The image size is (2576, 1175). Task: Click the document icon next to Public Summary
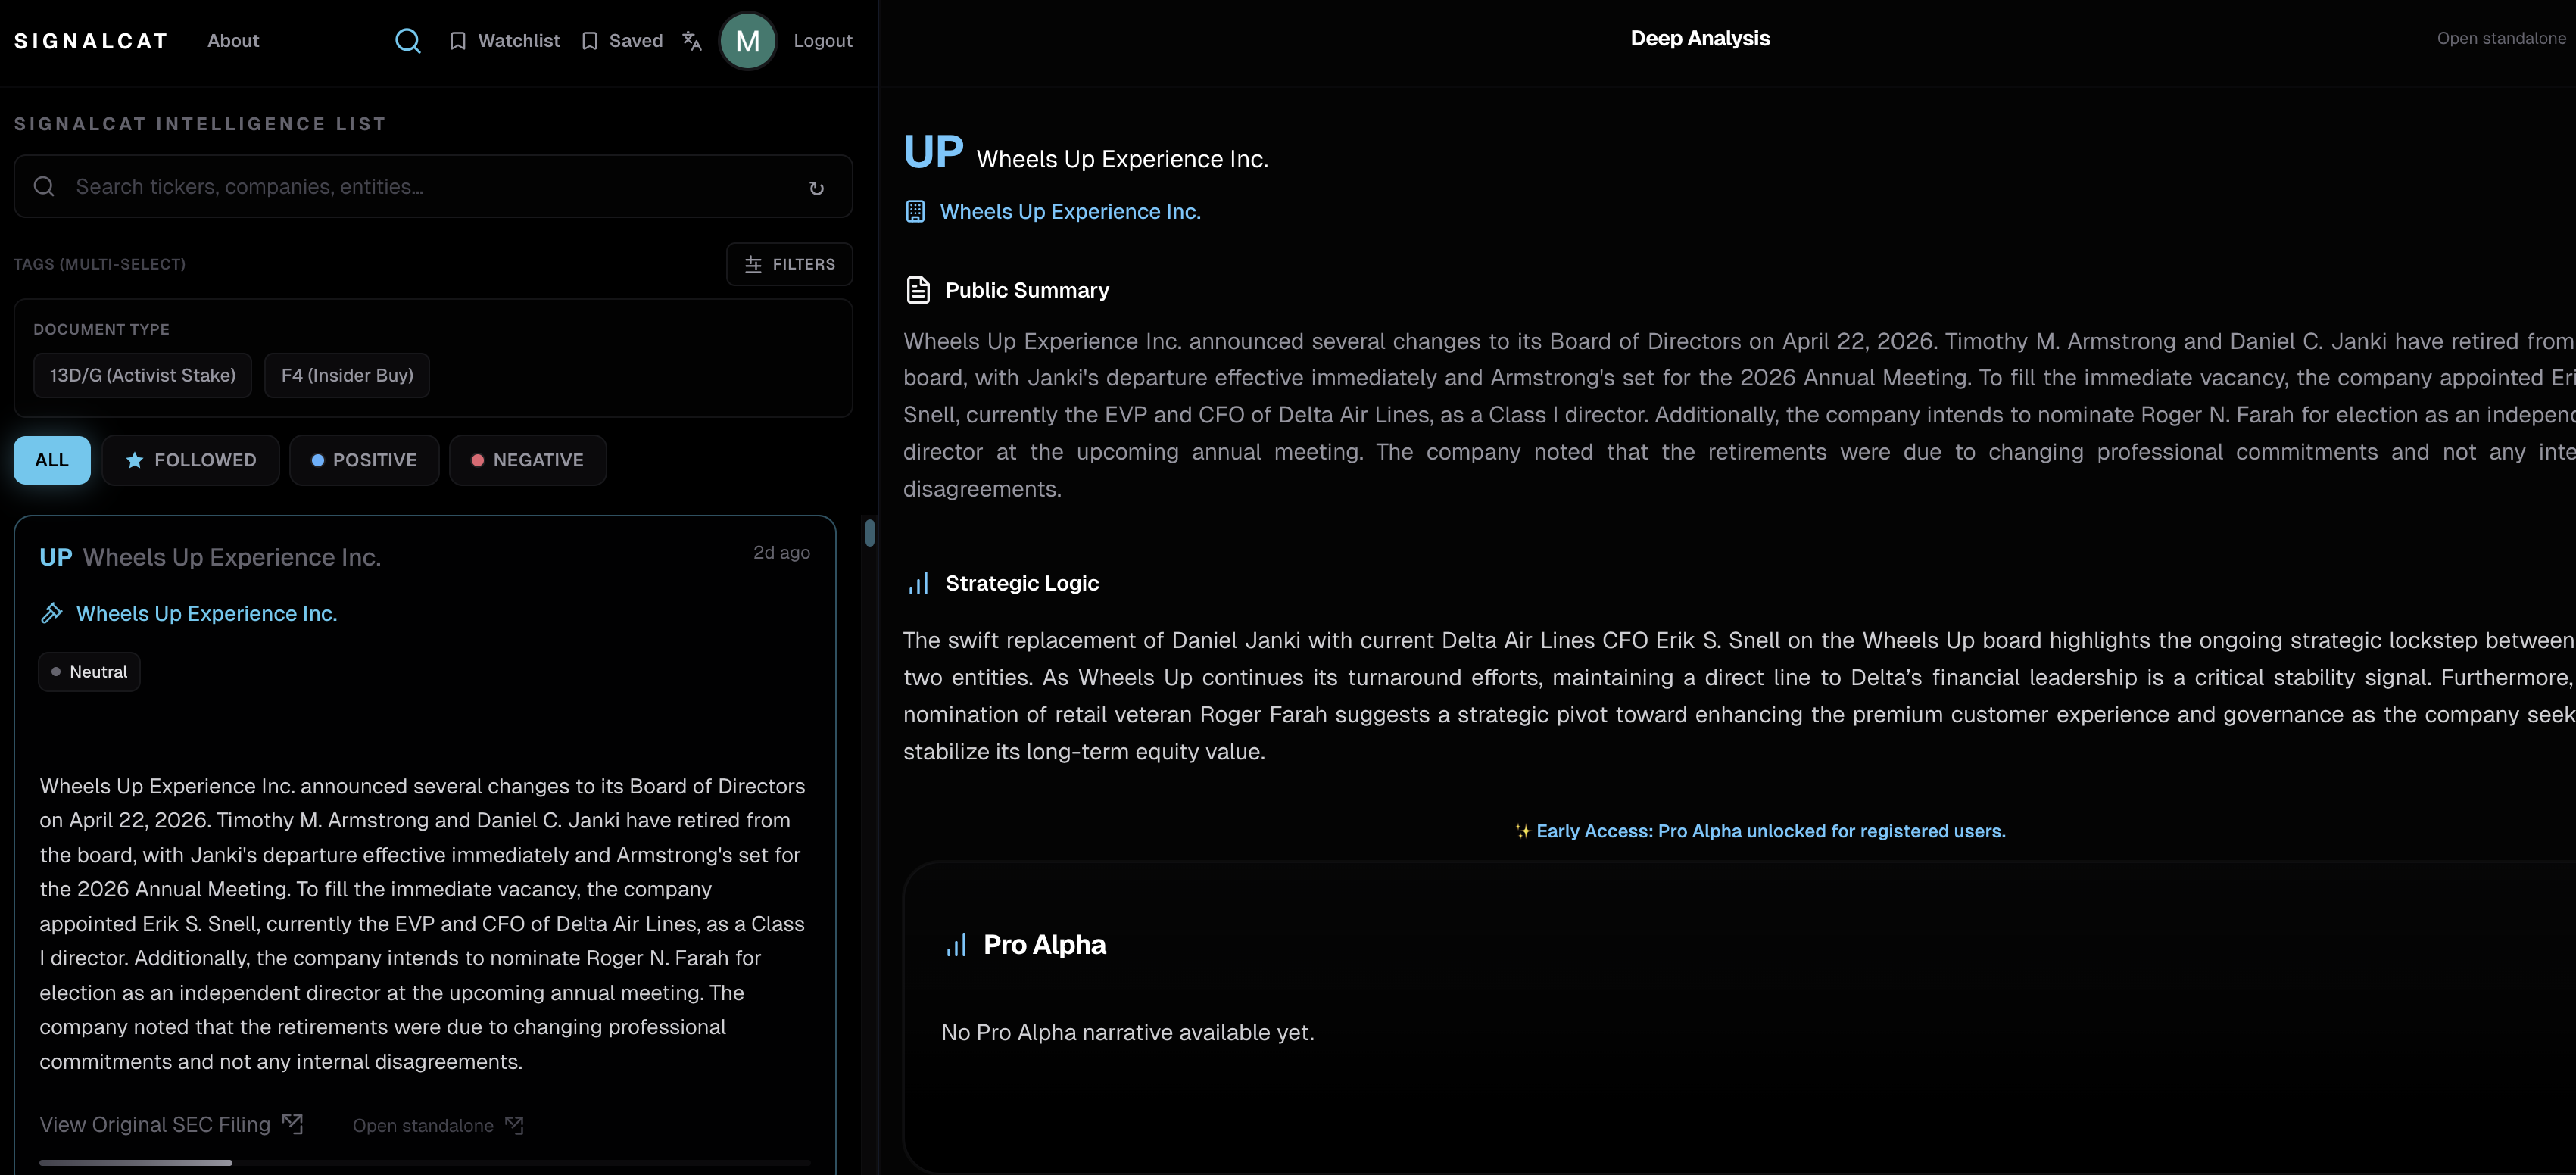[x=918, y=290]
